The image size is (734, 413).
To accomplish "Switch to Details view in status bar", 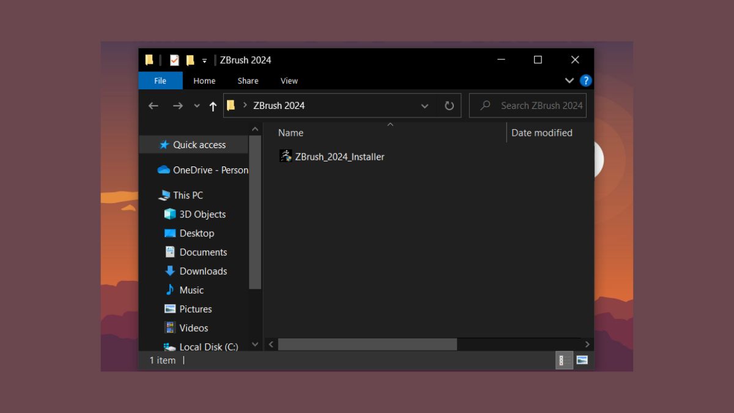I will pyautogui.click(x=564, y=360).
